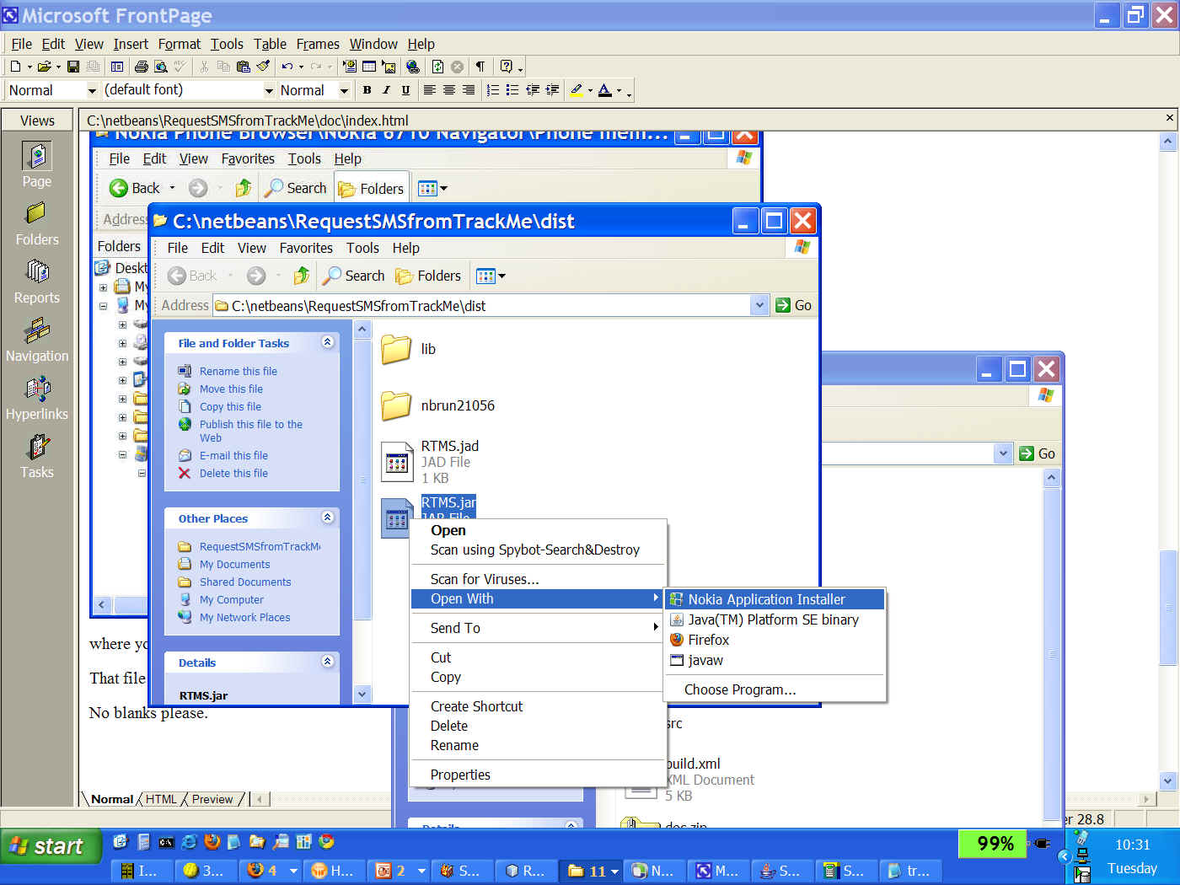
Task: Click the Print icon in the toolbar
Action: (141, 67)
